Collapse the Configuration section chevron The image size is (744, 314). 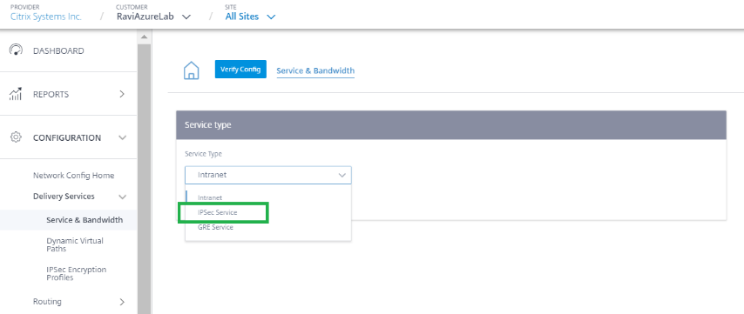tap(123, 137)
